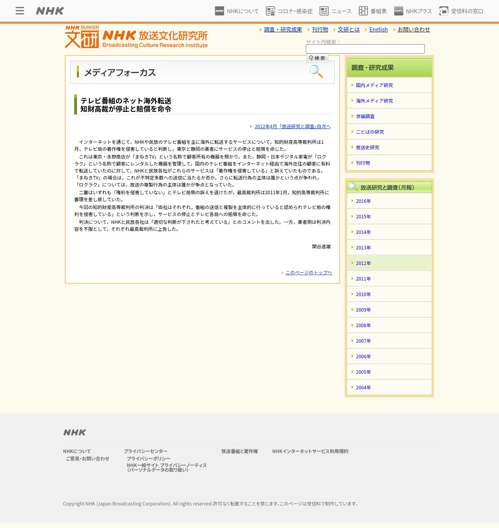
Task: Open NHKについて in top navigation
Action: click(x=243, y=11)
